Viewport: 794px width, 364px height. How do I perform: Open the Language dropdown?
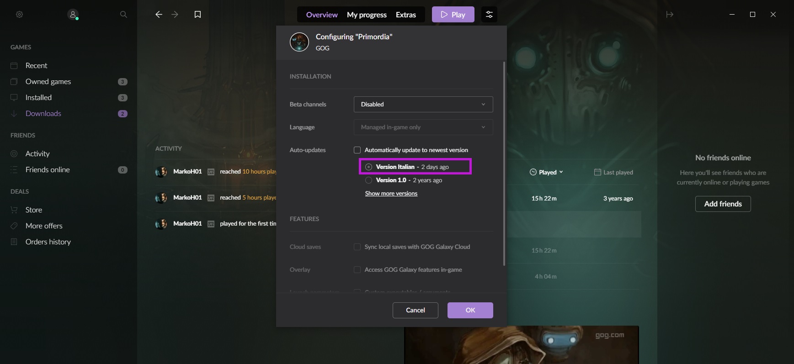423,127
